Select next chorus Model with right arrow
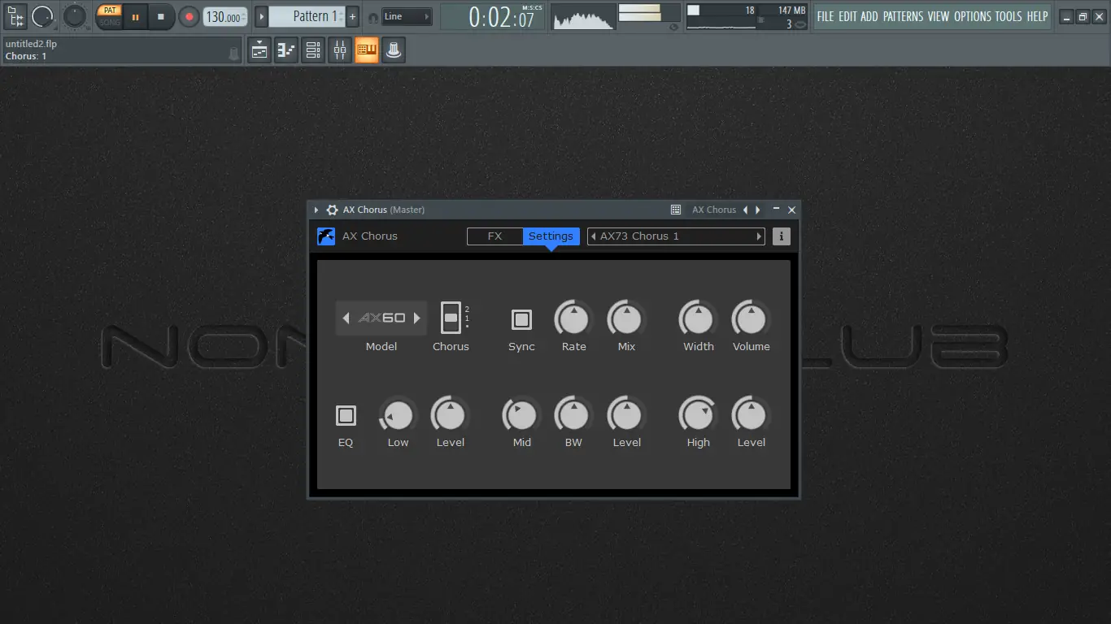 click(x=417, y=318)
